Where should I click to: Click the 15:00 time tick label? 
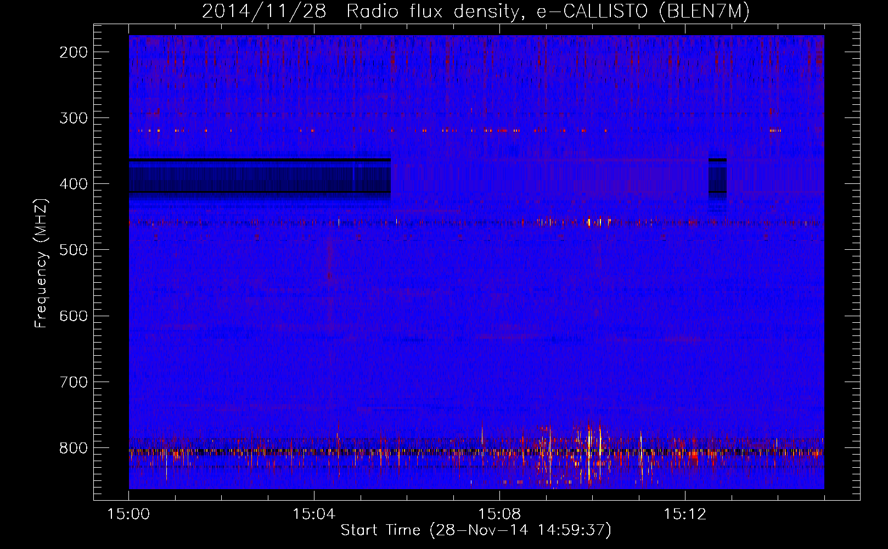[129, 514]
